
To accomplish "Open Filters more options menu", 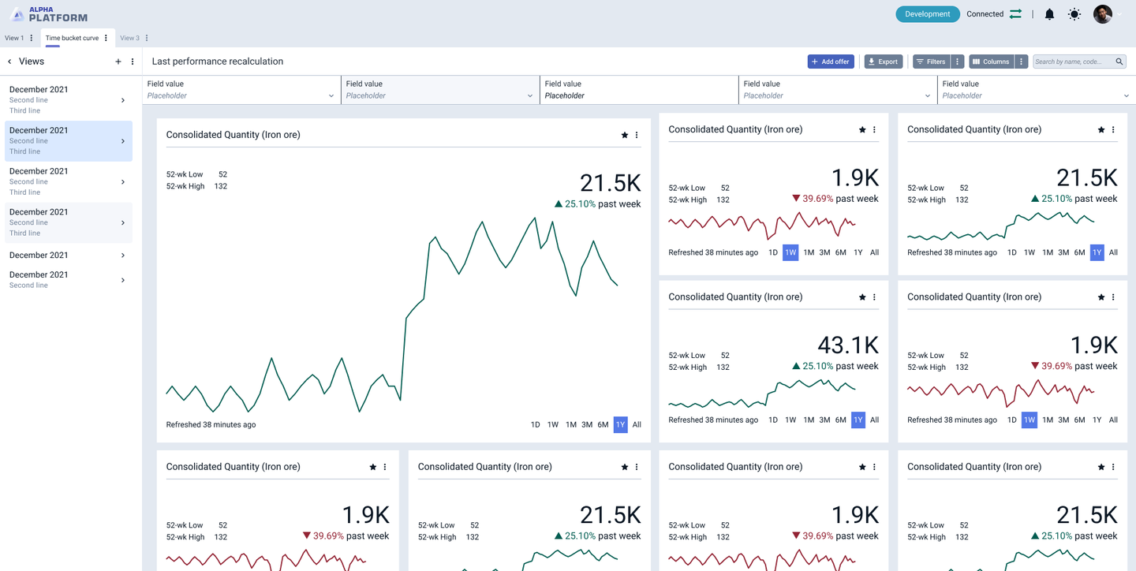I will pos(957,62).
